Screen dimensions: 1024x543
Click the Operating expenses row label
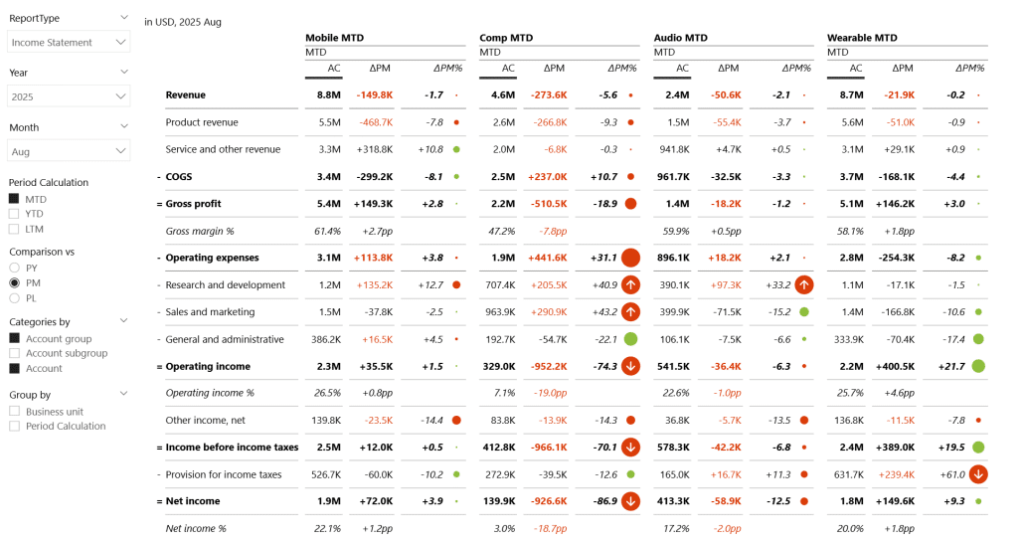pos(212,258)
